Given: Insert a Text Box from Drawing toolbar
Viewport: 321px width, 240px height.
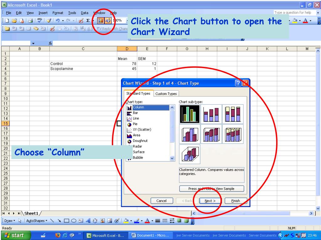Looking at the screenshot, I should (81, 221).
